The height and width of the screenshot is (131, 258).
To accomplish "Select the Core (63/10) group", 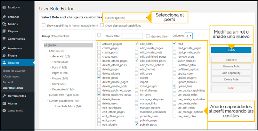I will (56, 51).
